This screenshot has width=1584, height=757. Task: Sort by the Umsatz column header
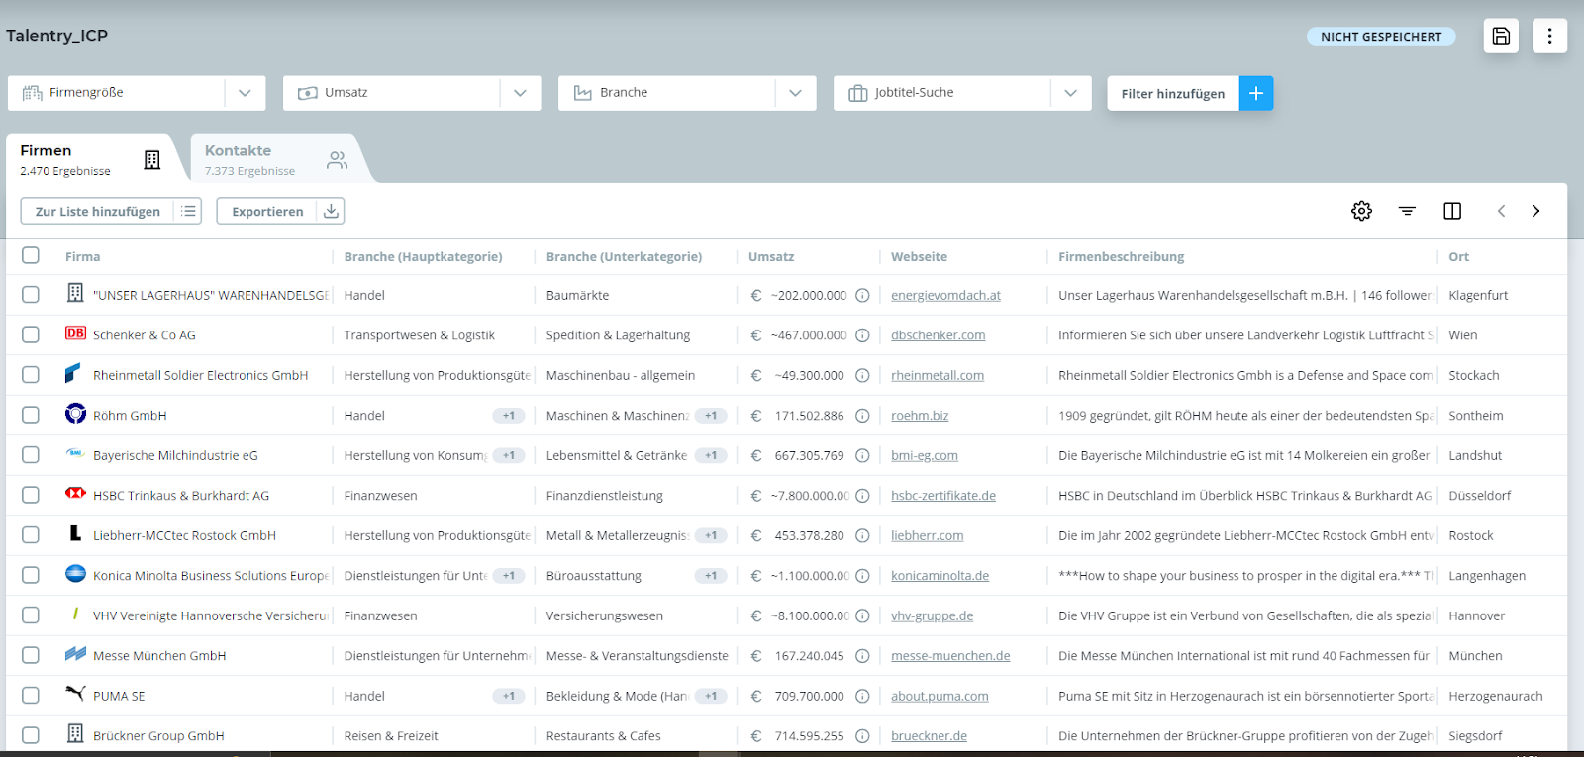click(x=771, y=256)
